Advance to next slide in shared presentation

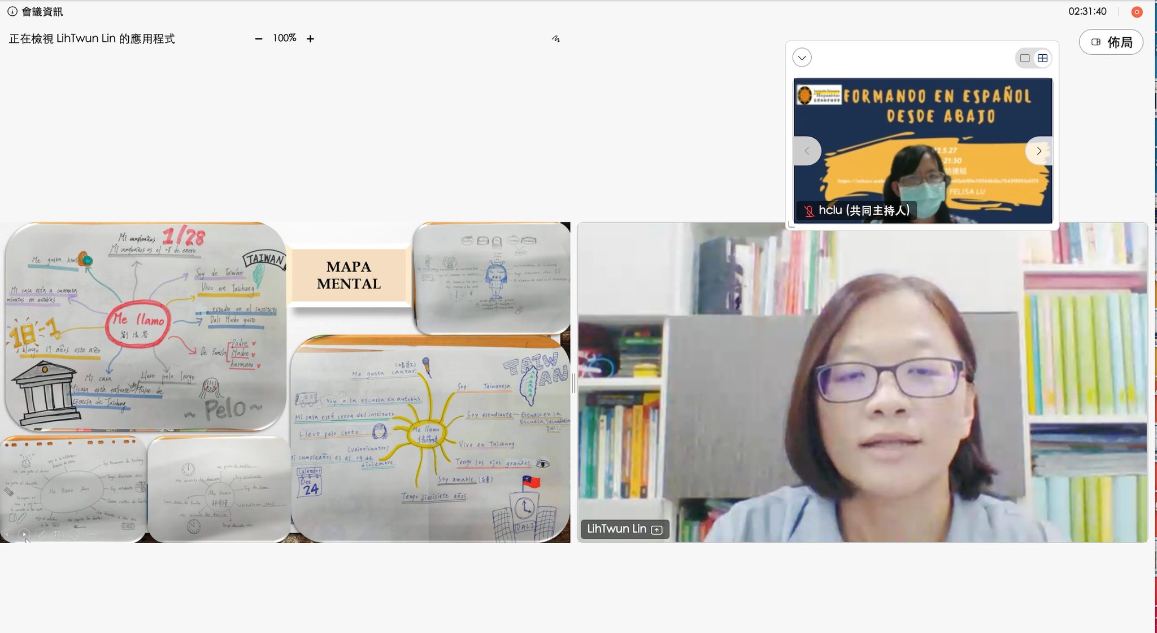click(x=24, y=534)
